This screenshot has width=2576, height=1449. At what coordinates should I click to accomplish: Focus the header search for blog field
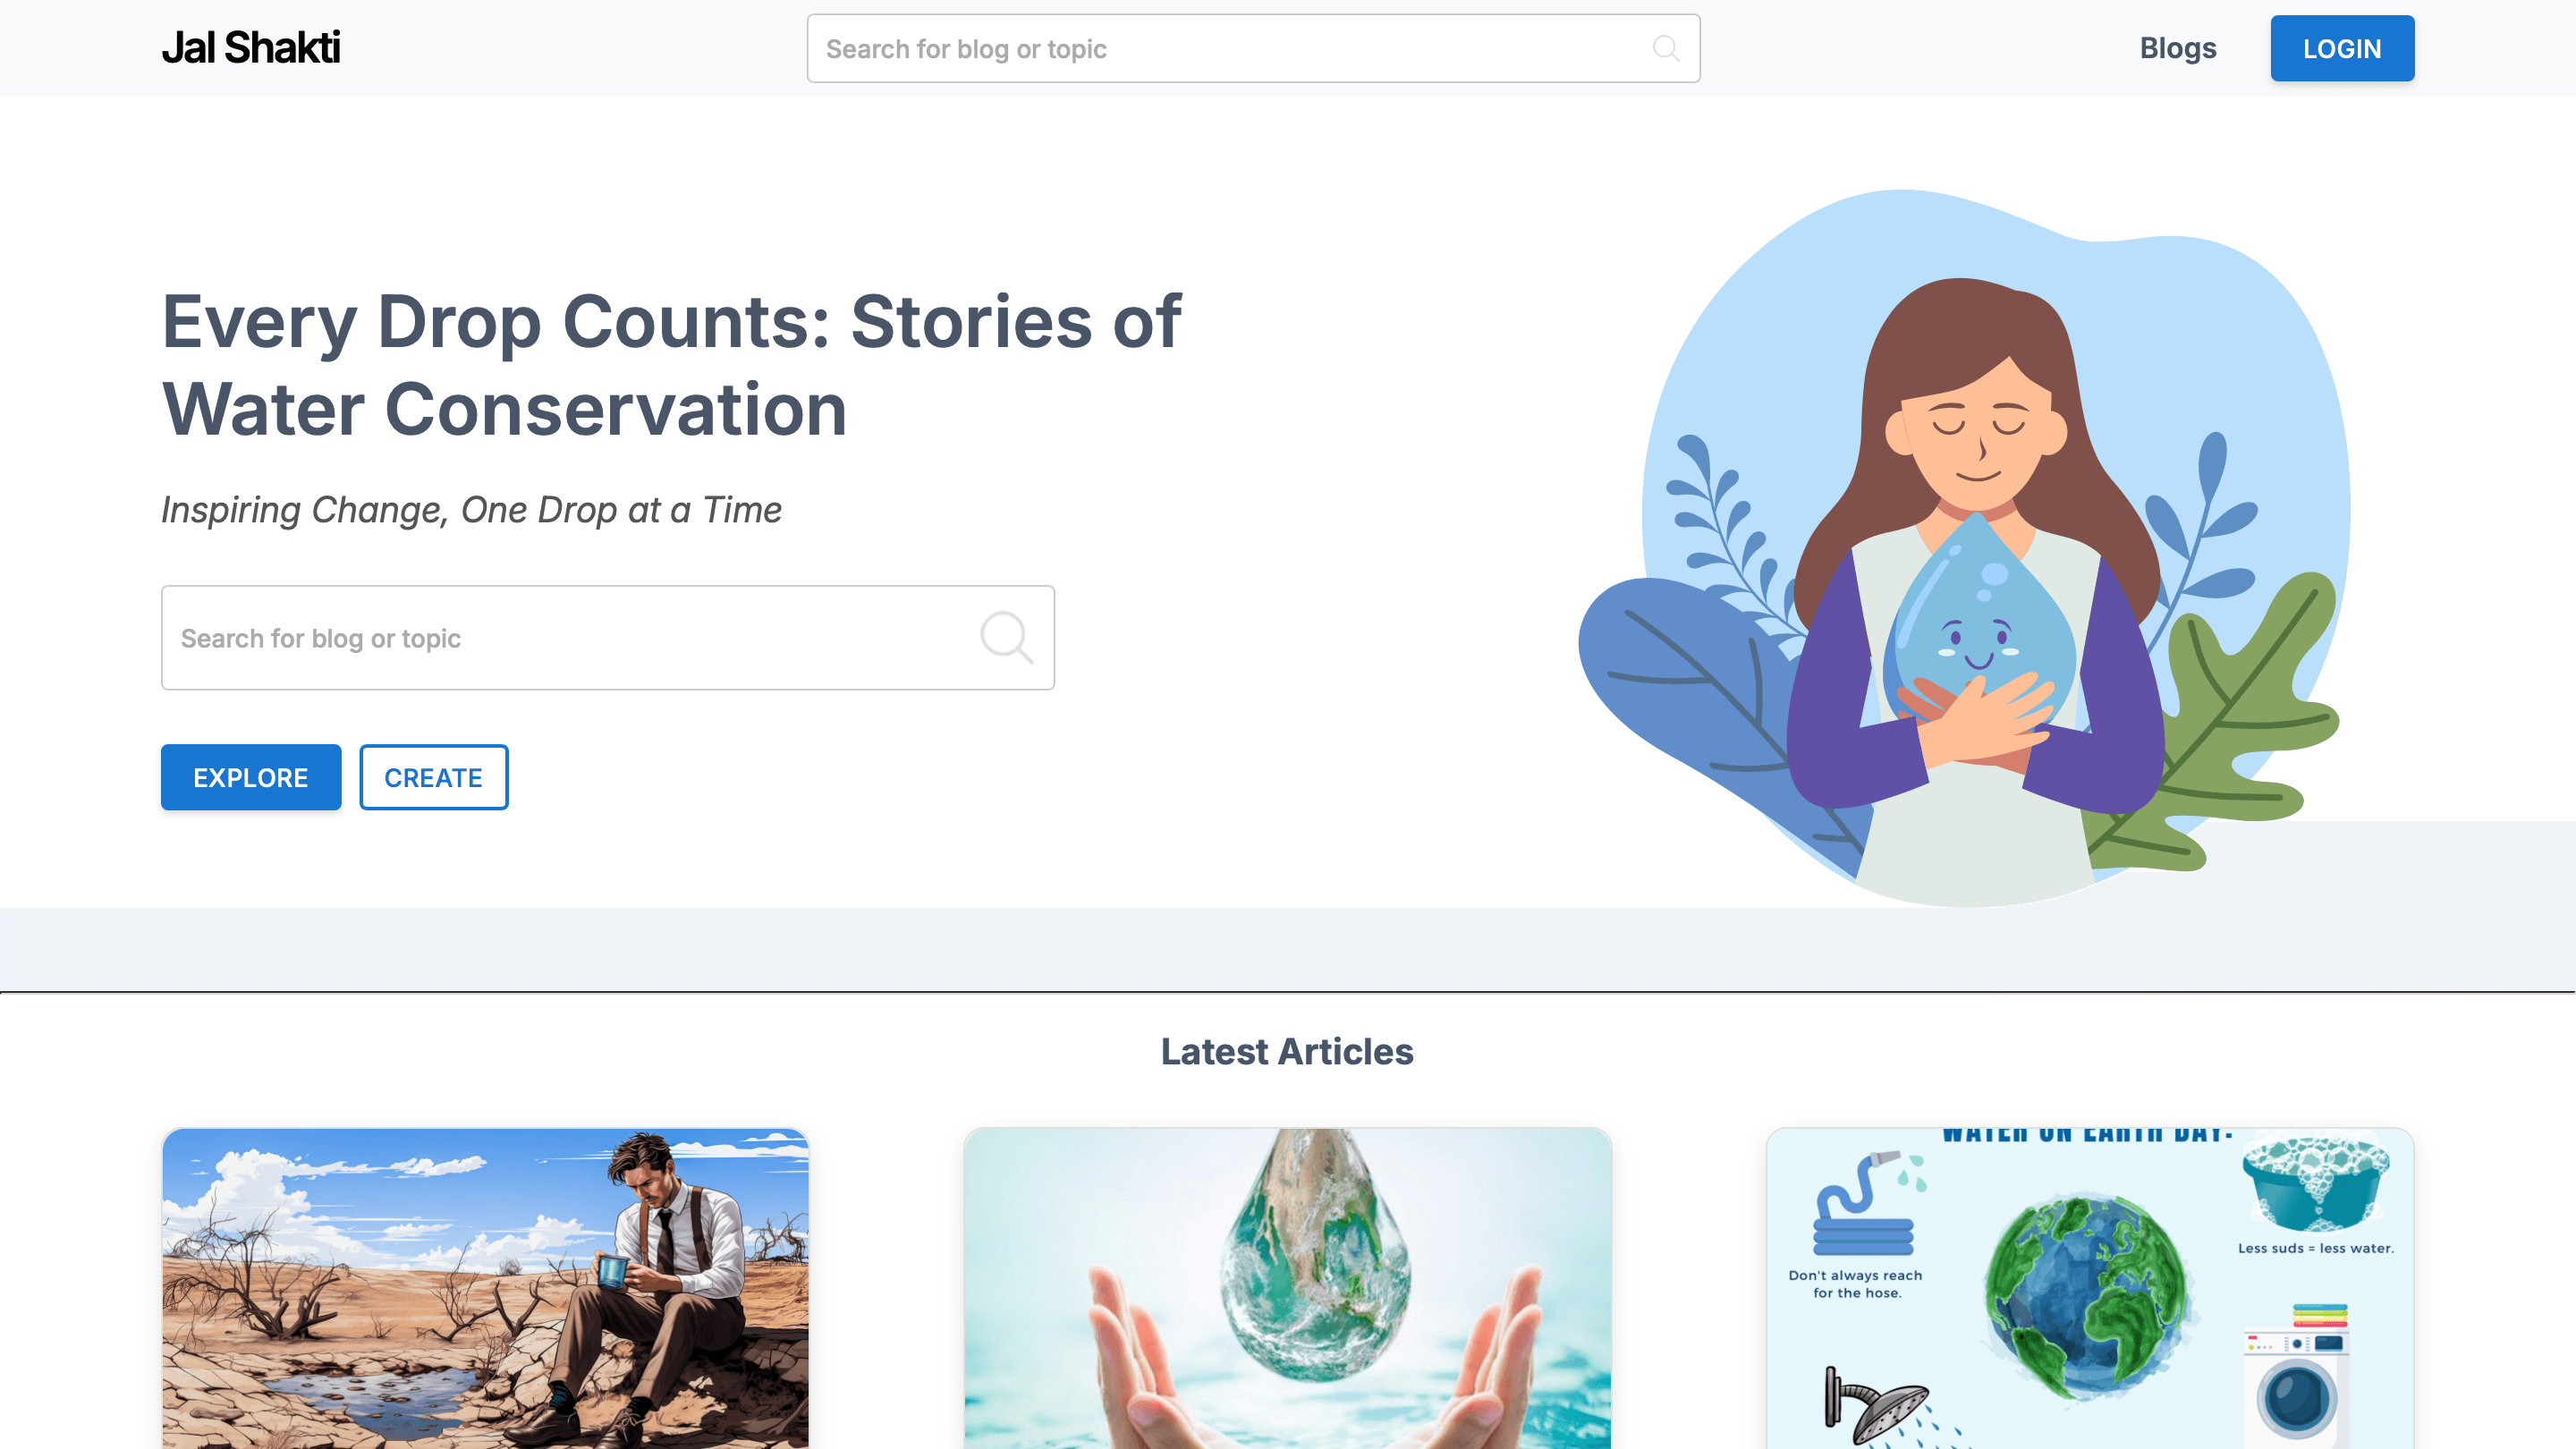[x=1253, y=48]
